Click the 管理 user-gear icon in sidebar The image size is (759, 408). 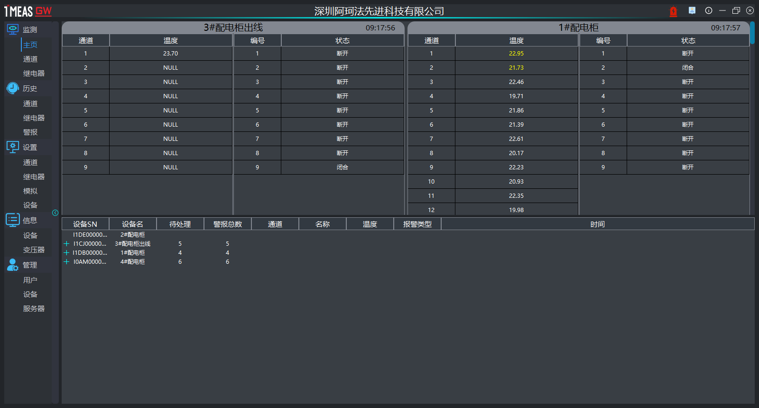pyautogui.click(x=13, y=265)
